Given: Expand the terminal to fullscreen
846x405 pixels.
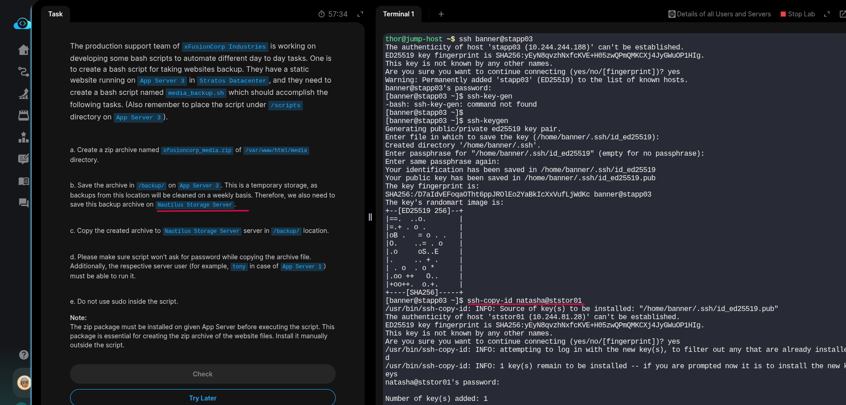Looking at the screenshot, I should tap(827, 14).
